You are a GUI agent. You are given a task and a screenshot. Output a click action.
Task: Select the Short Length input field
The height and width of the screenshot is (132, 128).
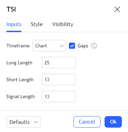(x=59, y=80)
